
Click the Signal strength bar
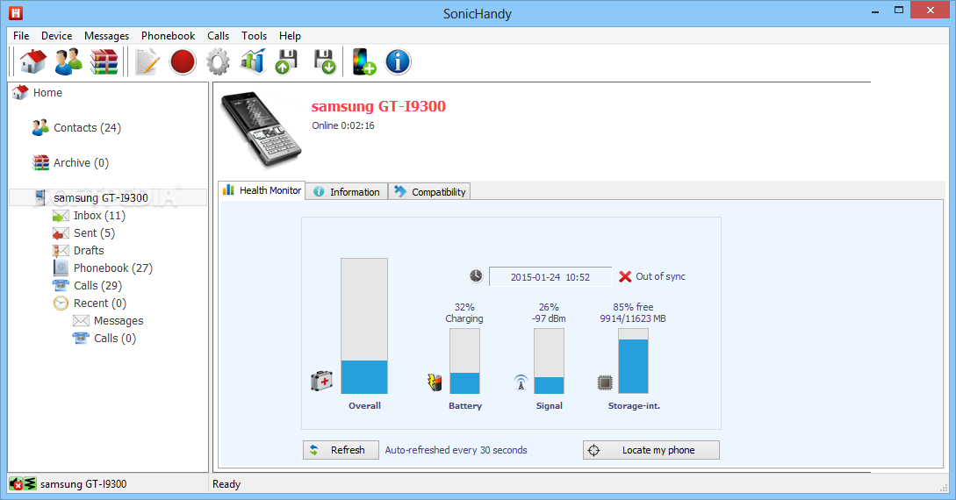pyautogui.click(x=549, y=361)
